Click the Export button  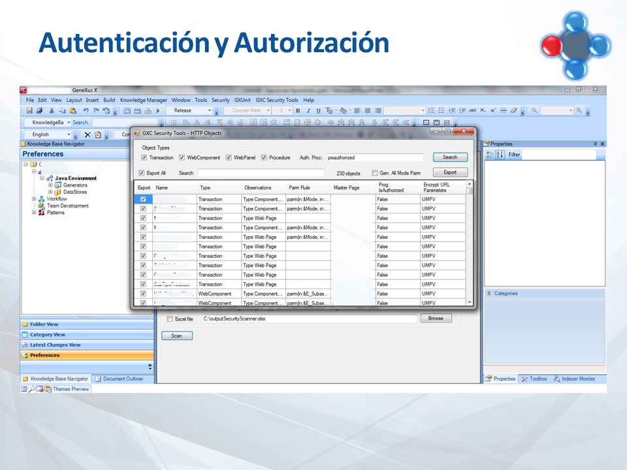point(450,172)
